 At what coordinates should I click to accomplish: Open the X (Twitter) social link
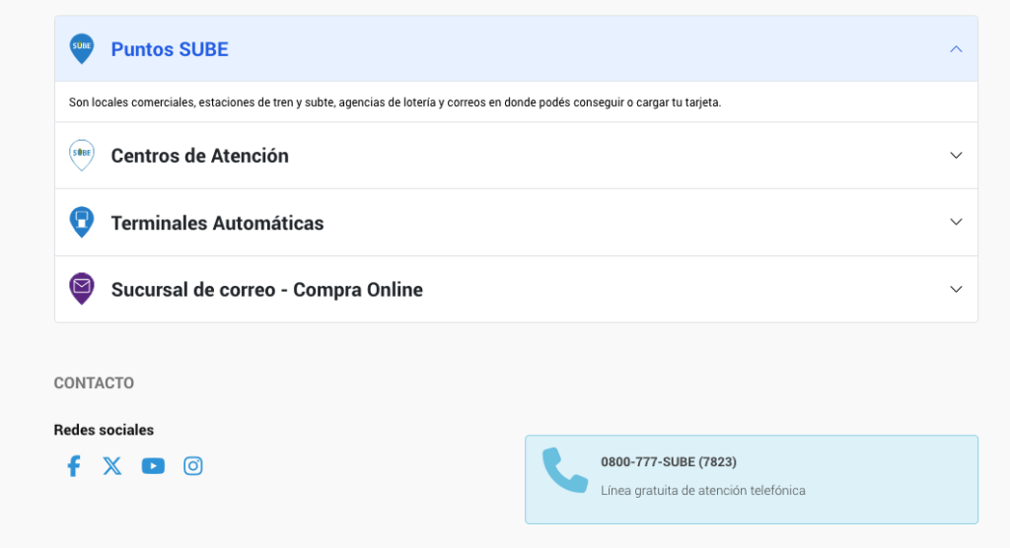coord(112,465)
